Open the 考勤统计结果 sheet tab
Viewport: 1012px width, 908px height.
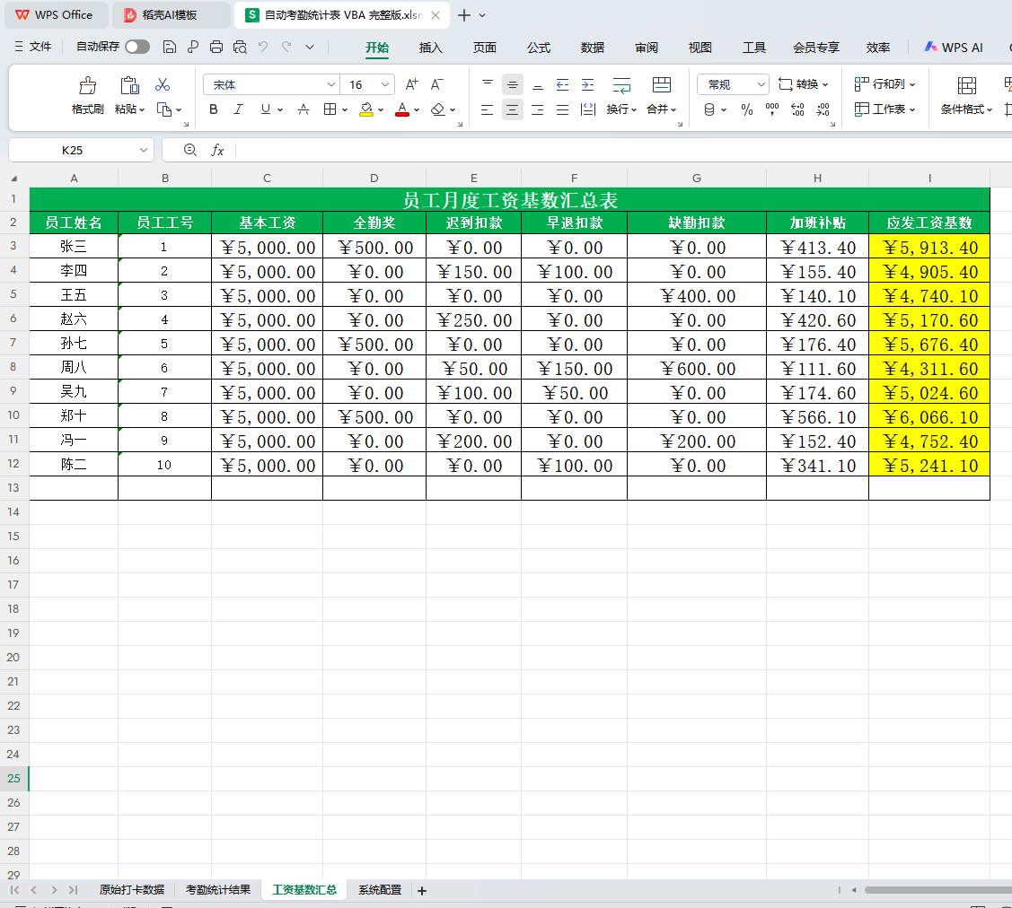218,890
